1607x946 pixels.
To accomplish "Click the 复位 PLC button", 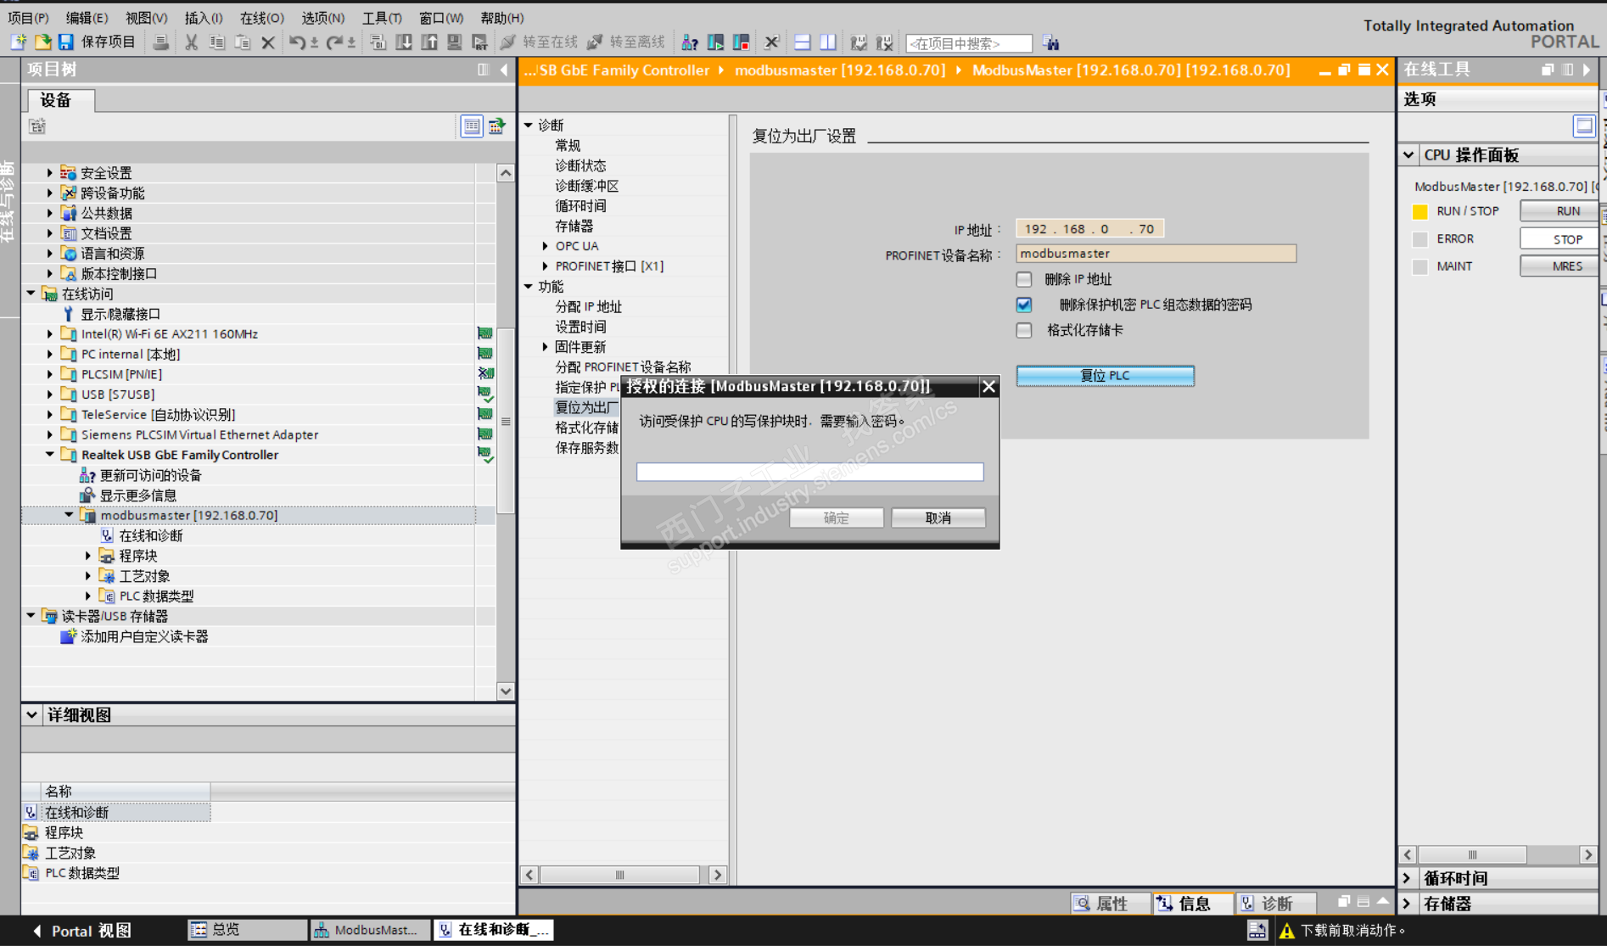I will pyautogui.click(x=1105, y=376).
